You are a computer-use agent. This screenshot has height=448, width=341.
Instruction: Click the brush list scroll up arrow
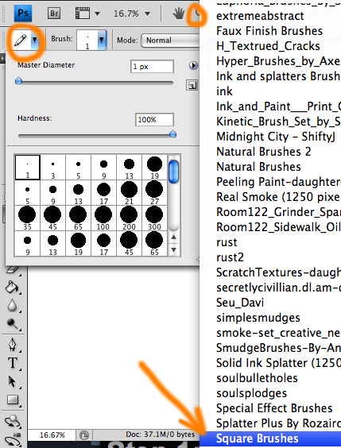(173, 237)
